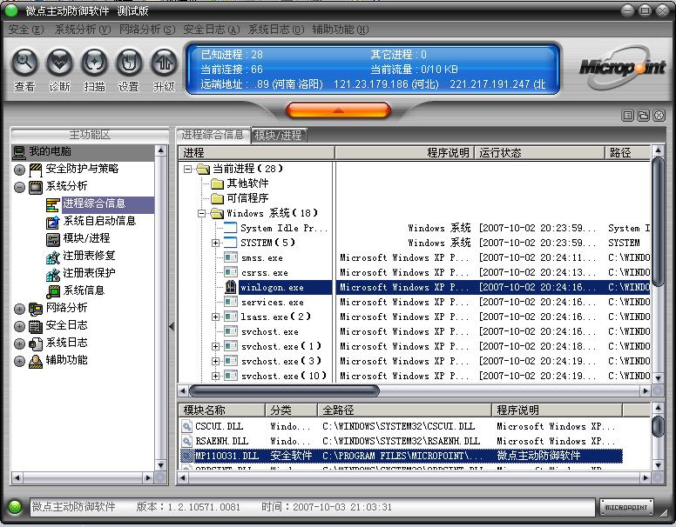Screen dimensions: 676x527
Task: Collapse the Windows 系统(18) node
Action: 201,213
